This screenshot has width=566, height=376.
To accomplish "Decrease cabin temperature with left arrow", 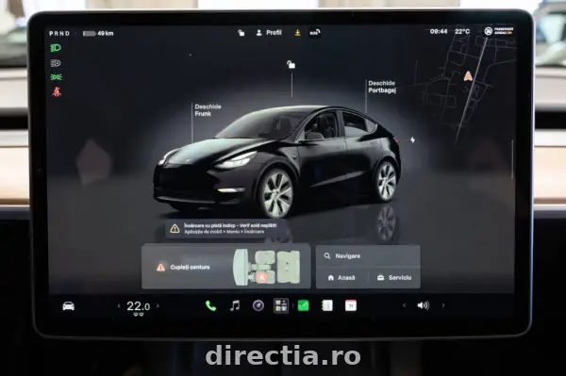I will click(119, 306).
